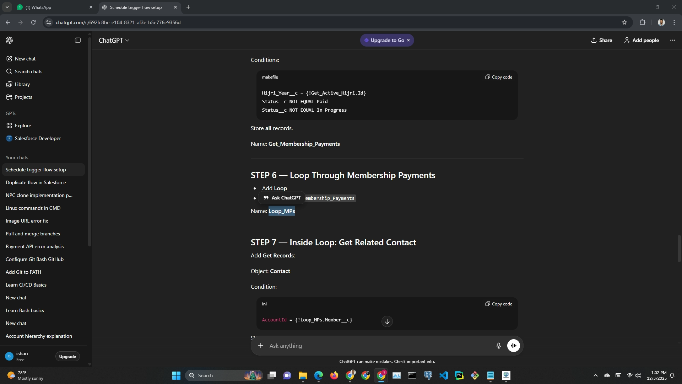The width and height of the screenshot is (682, 384).
Task: Click the Share button
Action: tap(601, 40)
